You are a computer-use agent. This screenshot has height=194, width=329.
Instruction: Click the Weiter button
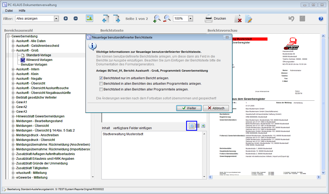tap(189, 108)
